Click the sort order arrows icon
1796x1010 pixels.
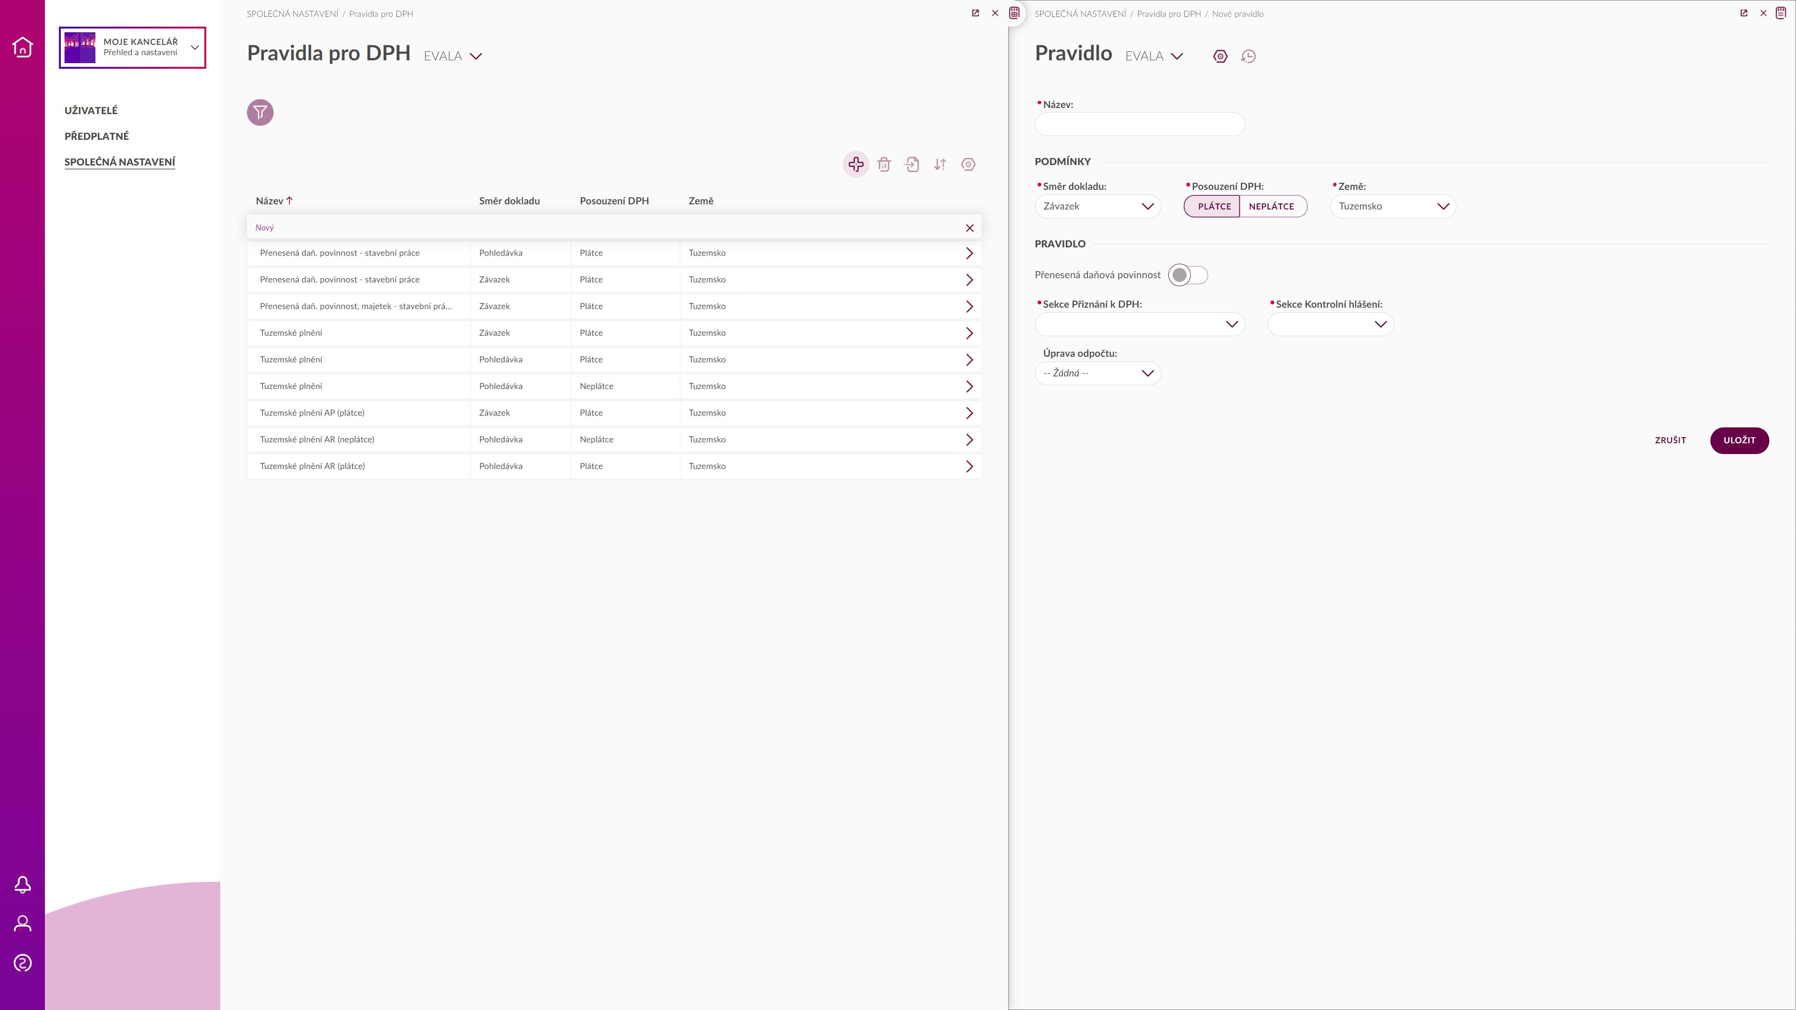pos(940,165)
